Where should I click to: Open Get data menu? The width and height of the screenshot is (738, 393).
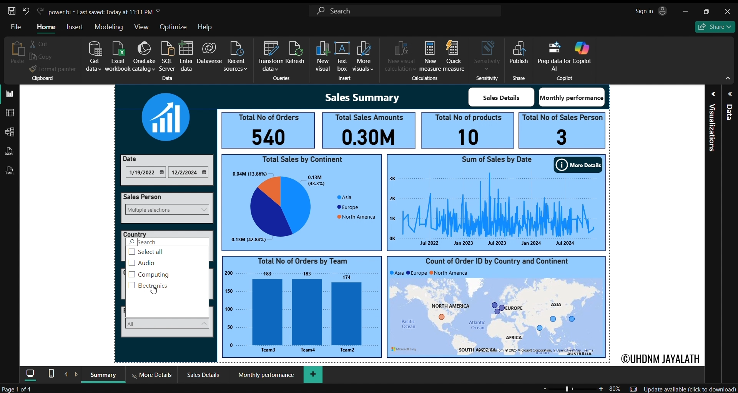point(94,56)
